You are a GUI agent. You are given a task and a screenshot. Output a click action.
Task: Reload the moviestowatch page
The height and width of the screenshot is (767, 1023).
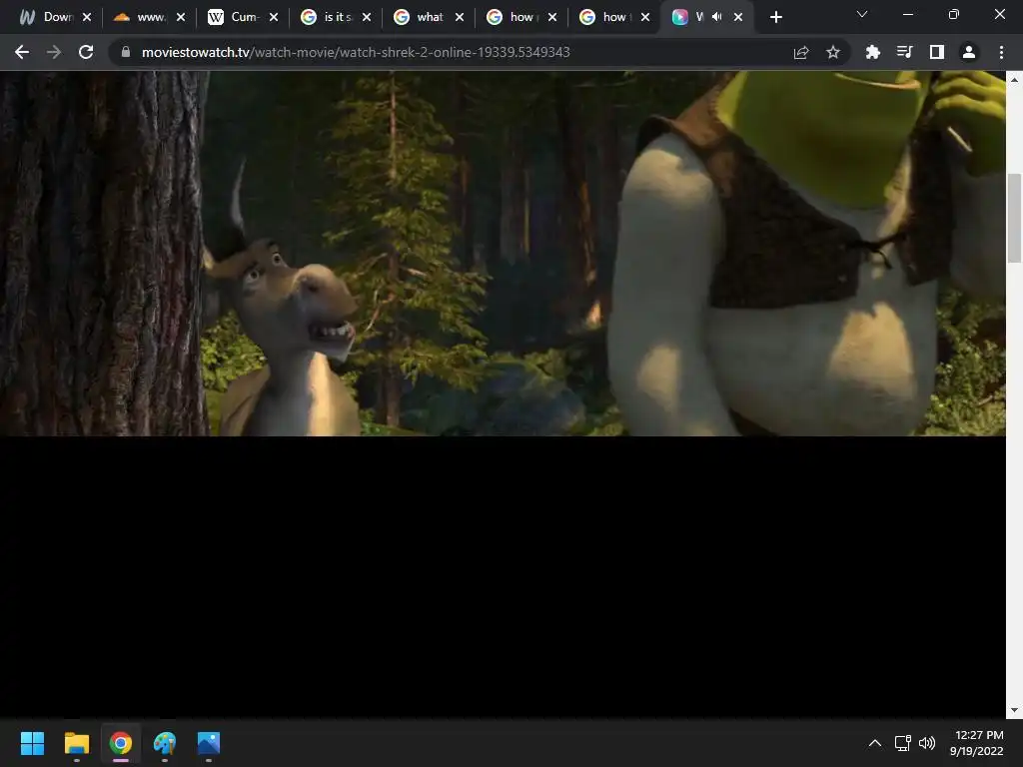point(86,52)
